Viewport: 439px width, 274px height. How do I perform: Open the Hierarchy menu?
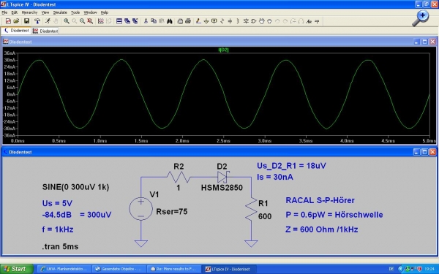point(29,12)
